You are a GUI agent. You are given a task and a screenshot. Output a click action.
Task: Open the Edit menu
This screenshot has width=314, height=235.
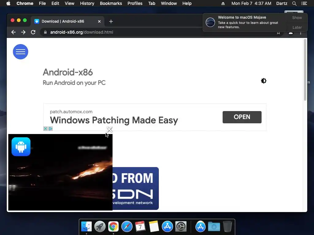55,3
